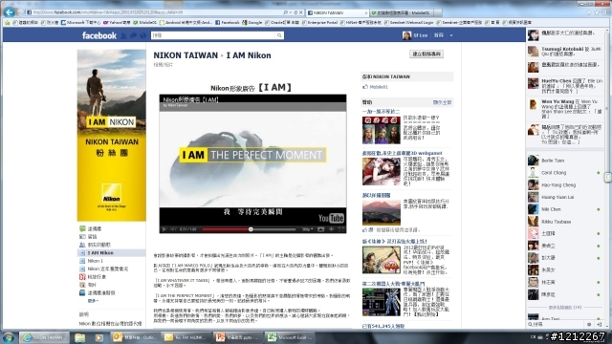Open Three Kingdoms game ad thumbnail
The width and height of the screenshot is (612, 344).
click(381, 130)
